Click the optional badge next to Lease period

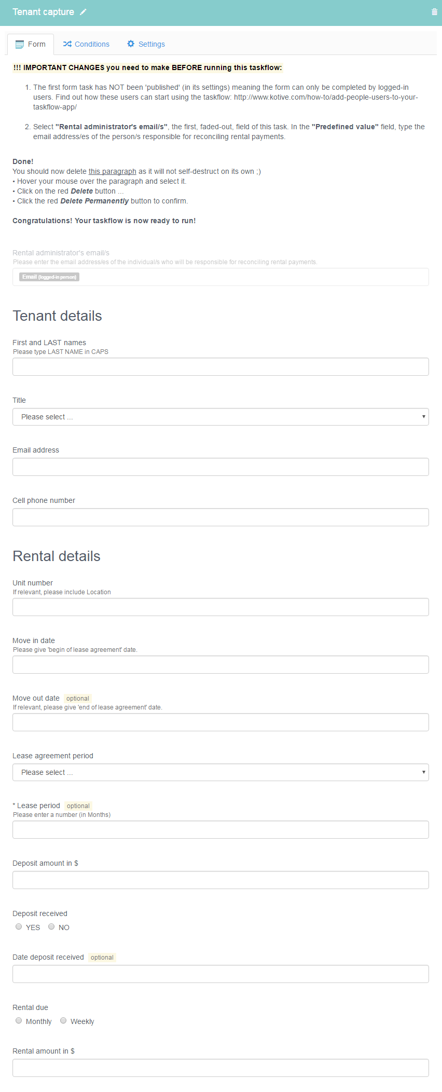click(78, 806)
